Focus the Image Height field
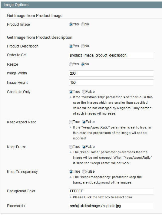 point(111,83)
